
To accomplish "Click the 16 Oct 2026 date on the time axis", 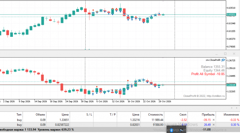I will [134, 102].
